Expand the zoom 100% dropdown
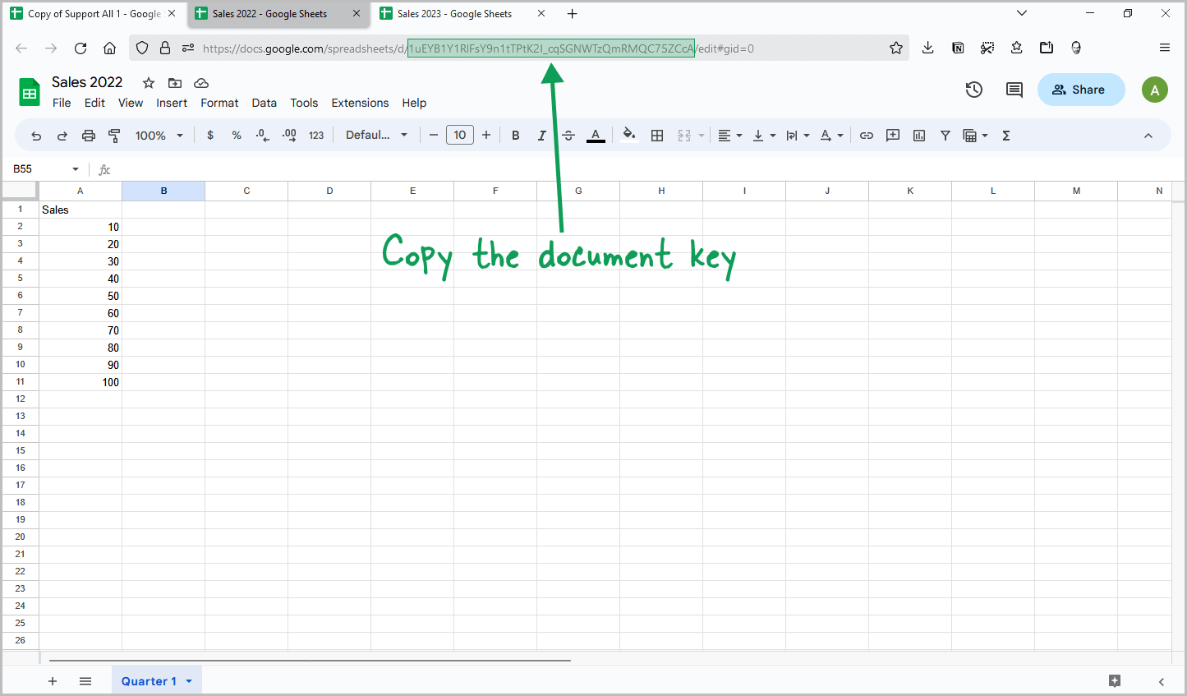The width and height of the screenshot is (1187, 696). (159, 136)
